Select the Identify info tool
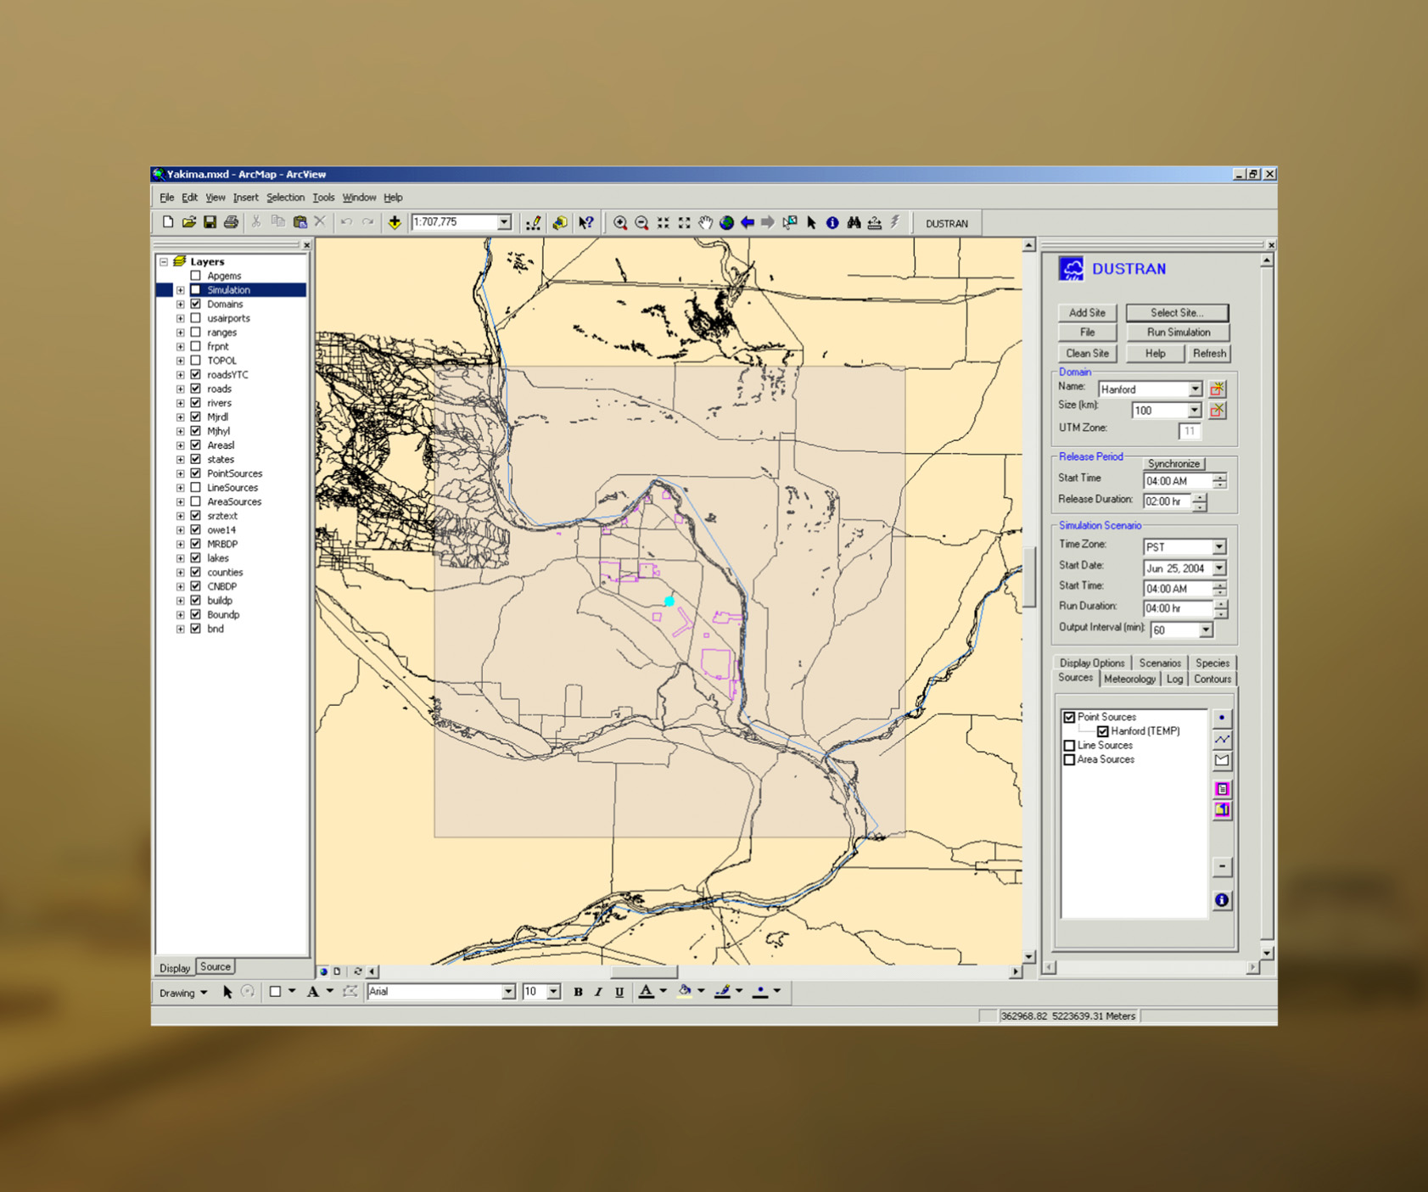Screen dimensions: 1428x1192 [832, 222]
